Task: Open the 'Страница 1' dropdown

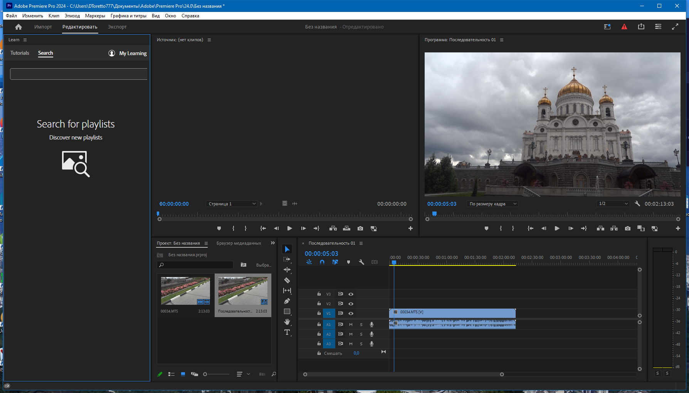Action: [x=231, y=204]
